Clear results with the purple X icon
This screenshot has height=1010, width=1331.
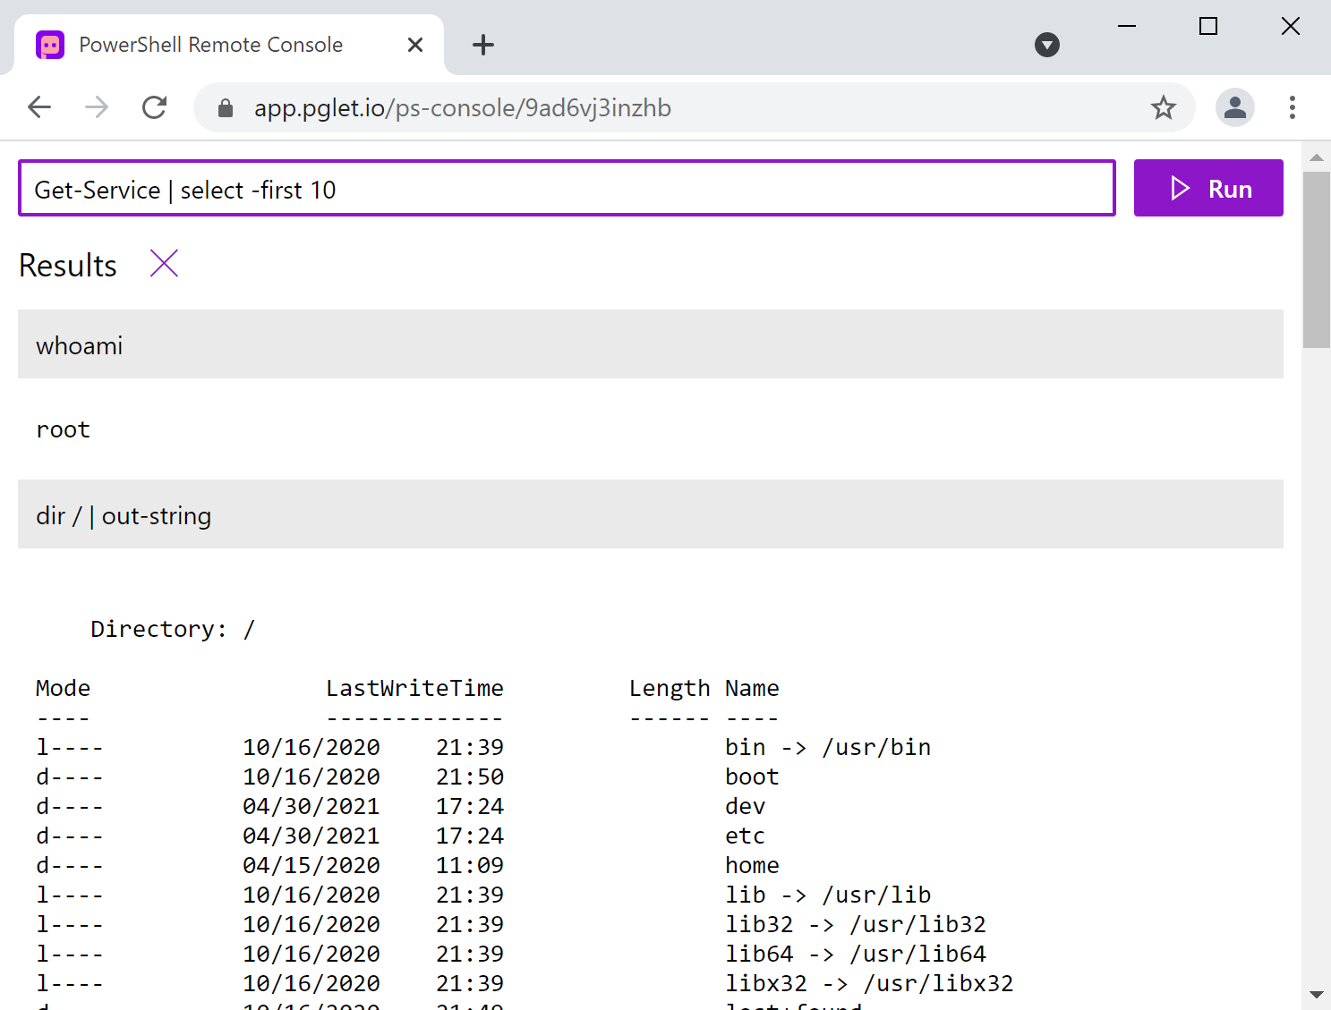pyautogui.click(x=164, y=264)
